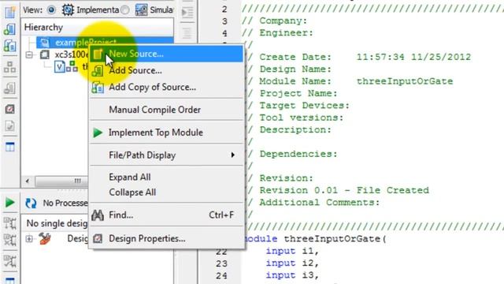
Task: Click line number 3 in the editor gutter
Action: [224, 21]
